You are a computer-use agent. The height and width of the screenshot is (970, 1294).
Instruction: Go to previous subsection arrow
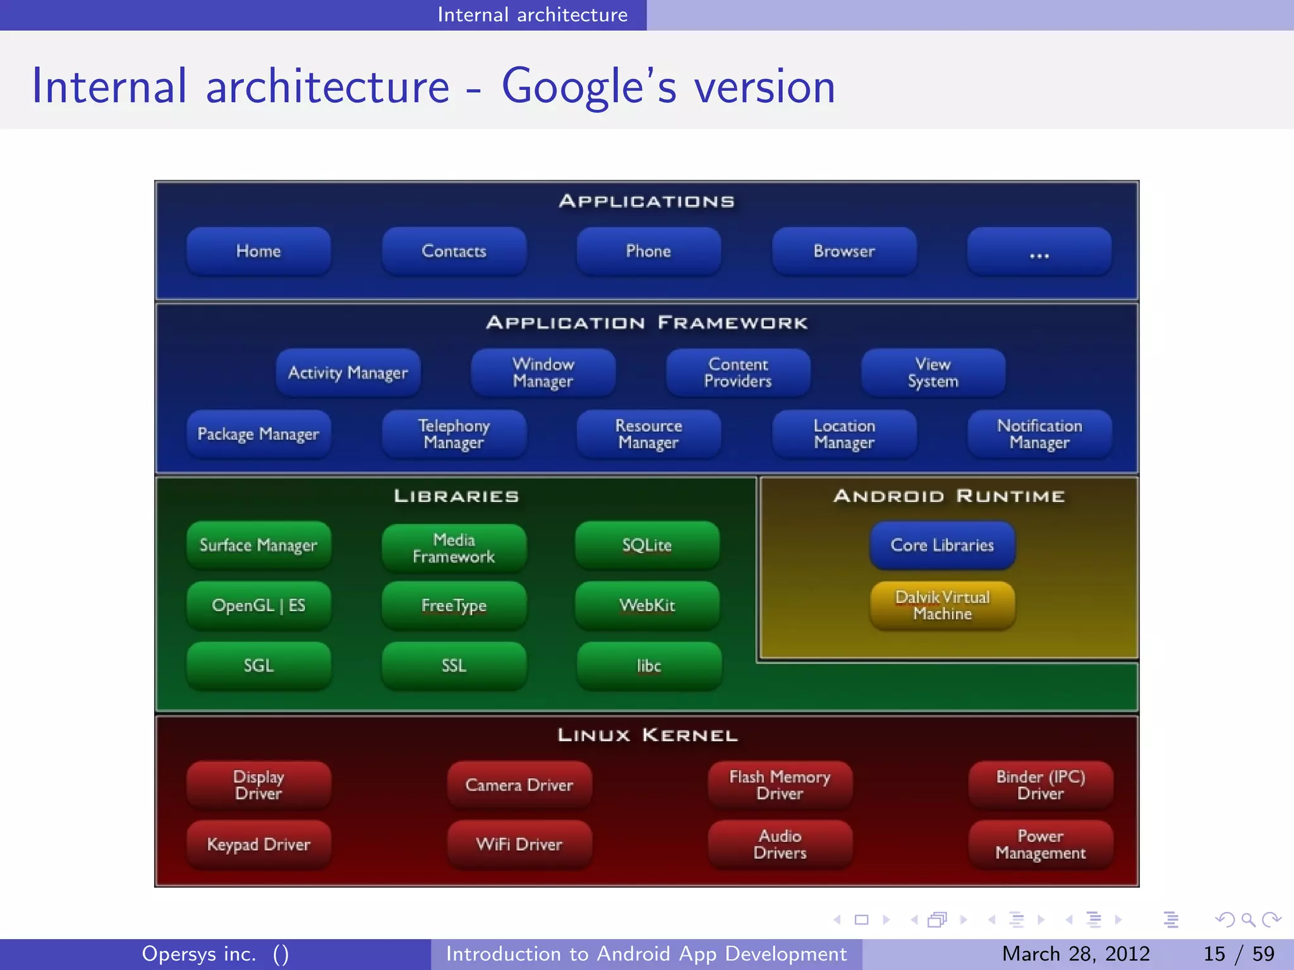tap(992, 920)
